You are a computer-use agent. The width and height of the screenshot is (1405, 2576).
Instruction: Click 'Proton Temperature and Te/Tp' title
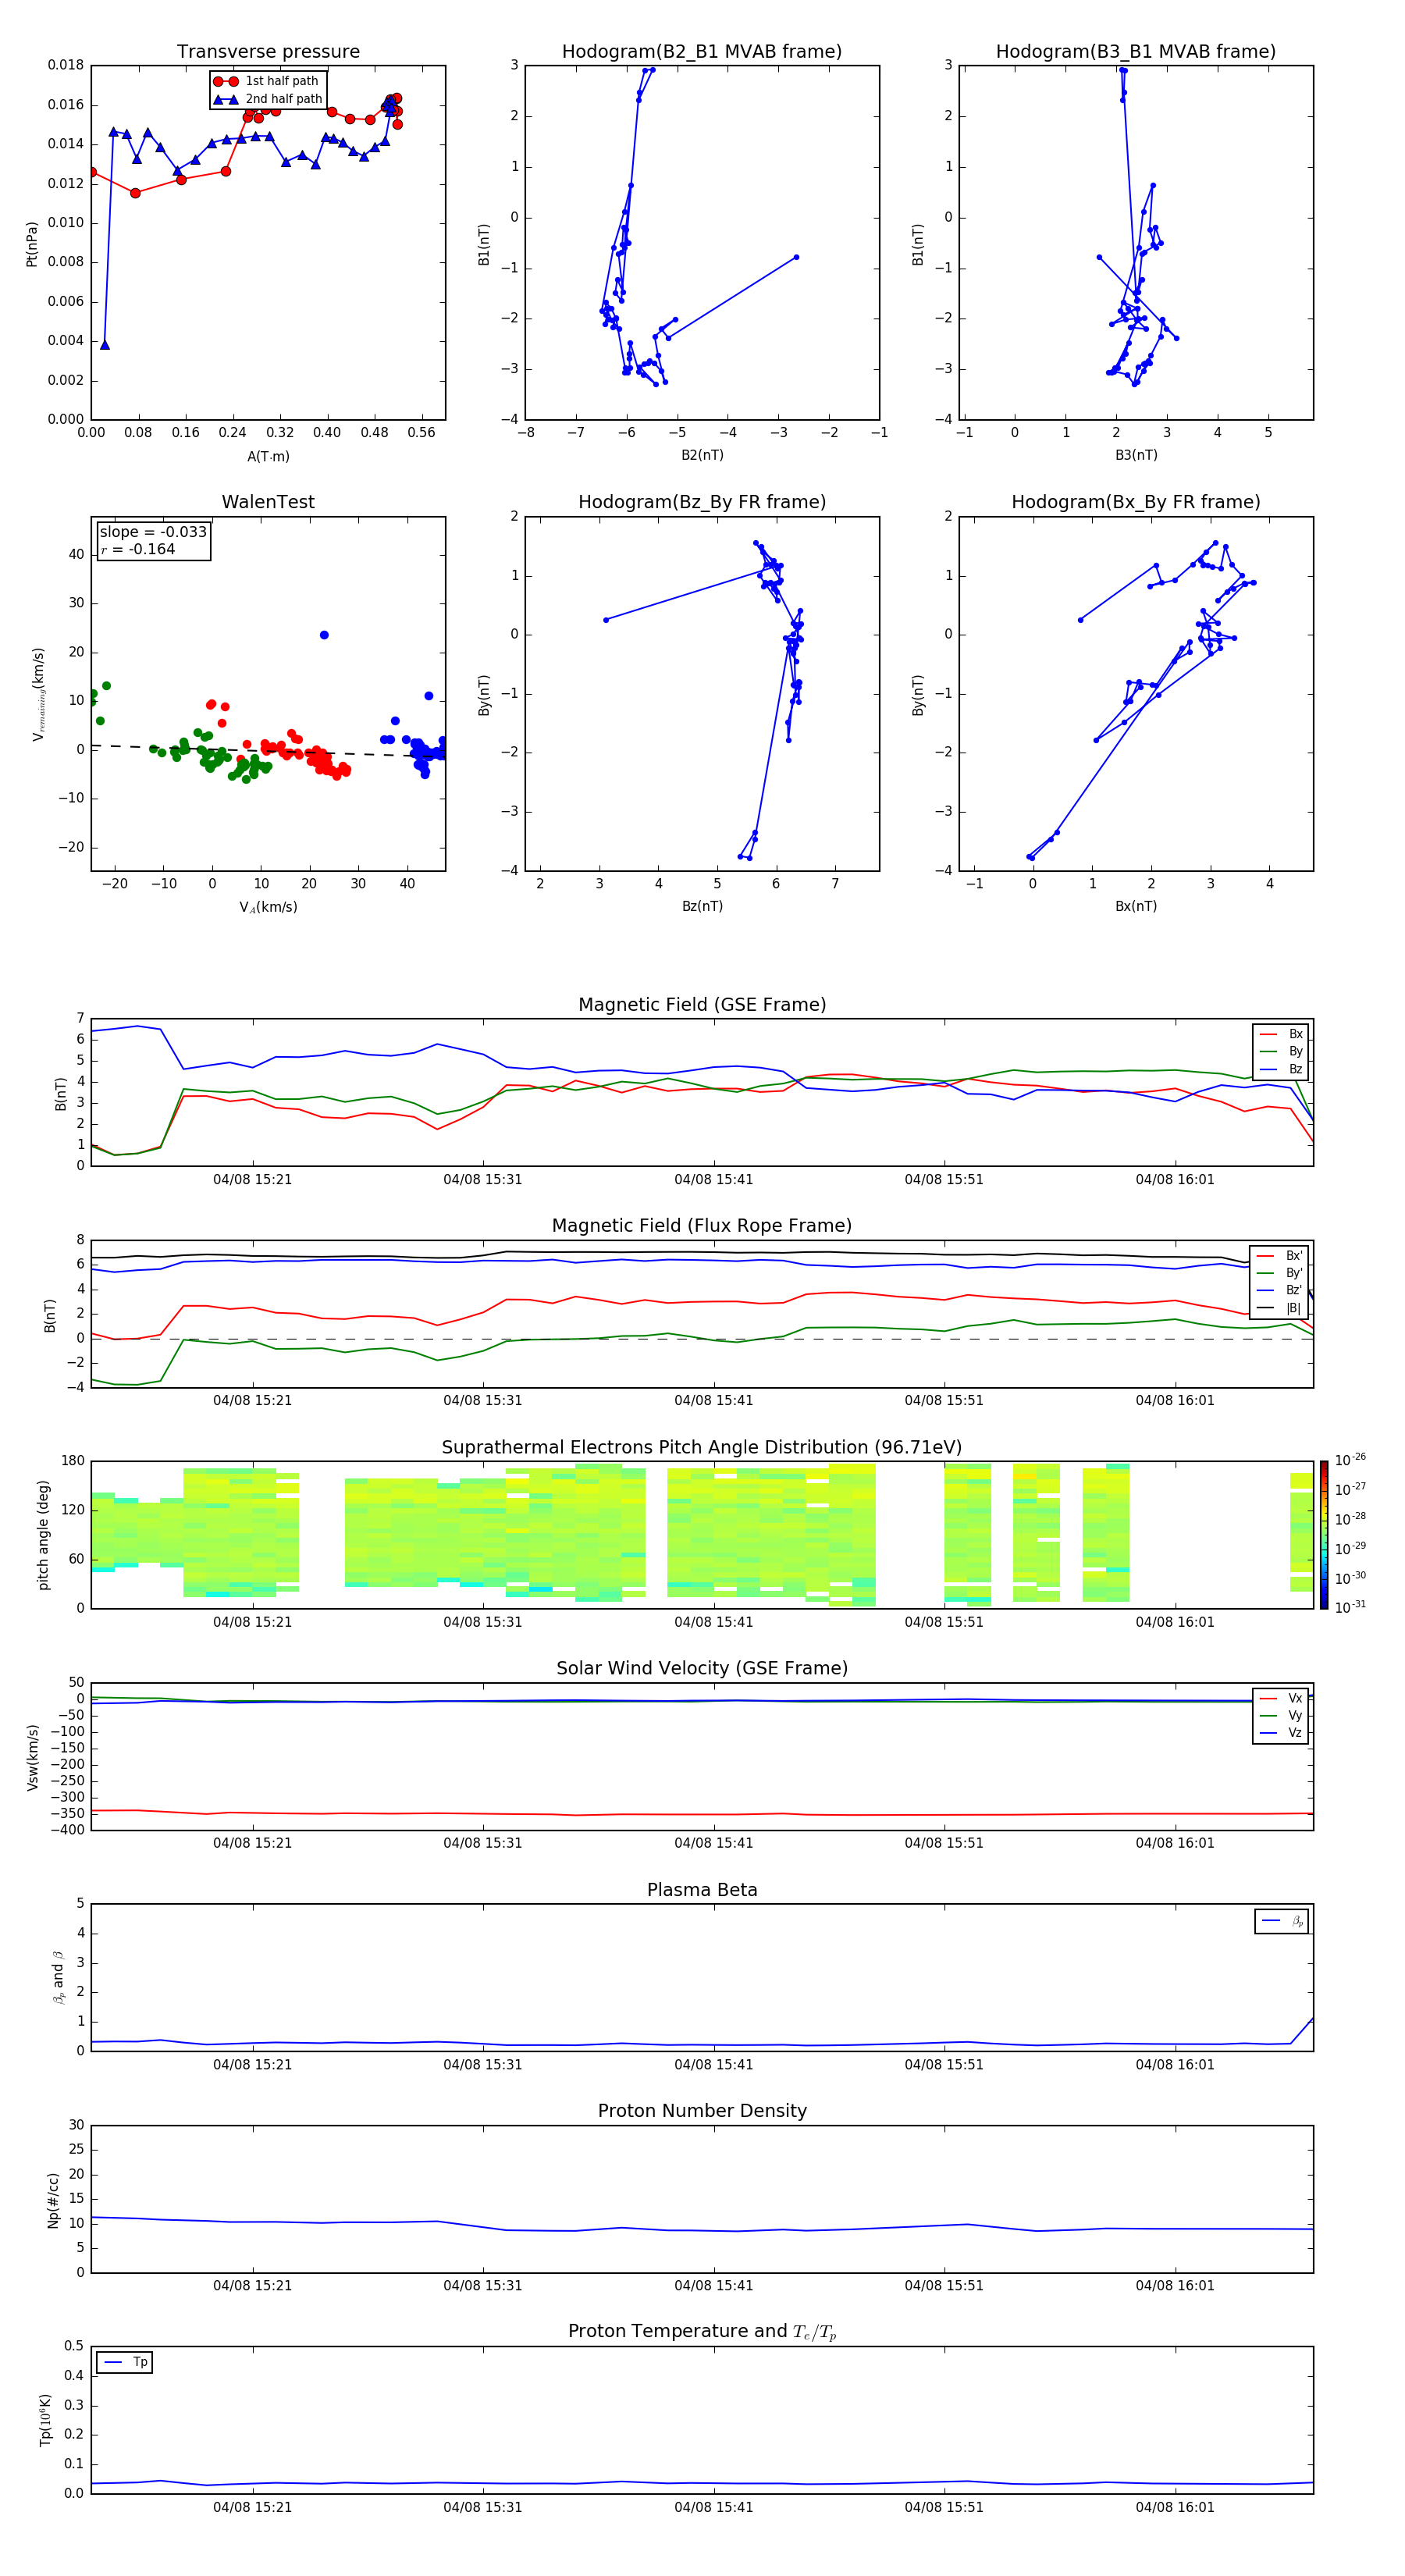(702, 2332)
